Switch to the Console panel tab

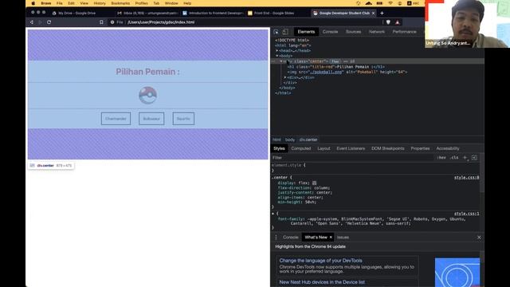click(x=330, y=32)
